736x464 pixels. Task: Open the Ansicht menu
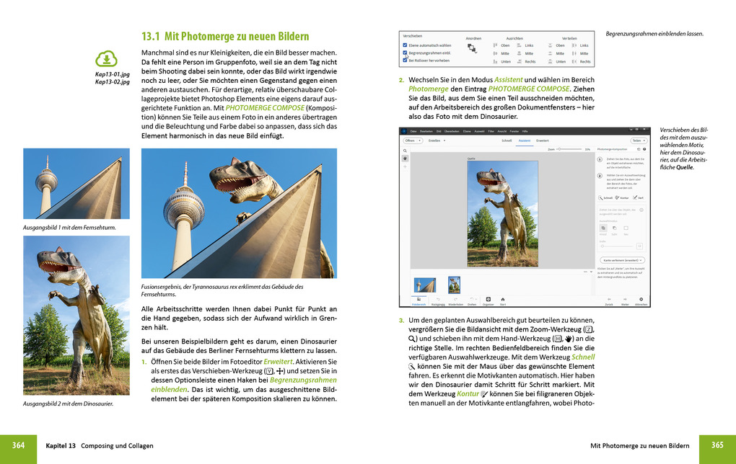point(501,131)
